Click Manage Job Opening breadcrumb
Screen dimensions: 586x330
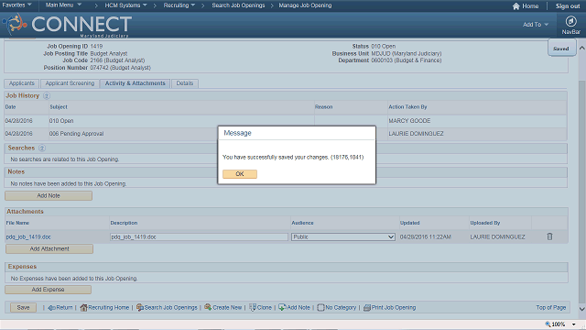[x=305, y=5]
